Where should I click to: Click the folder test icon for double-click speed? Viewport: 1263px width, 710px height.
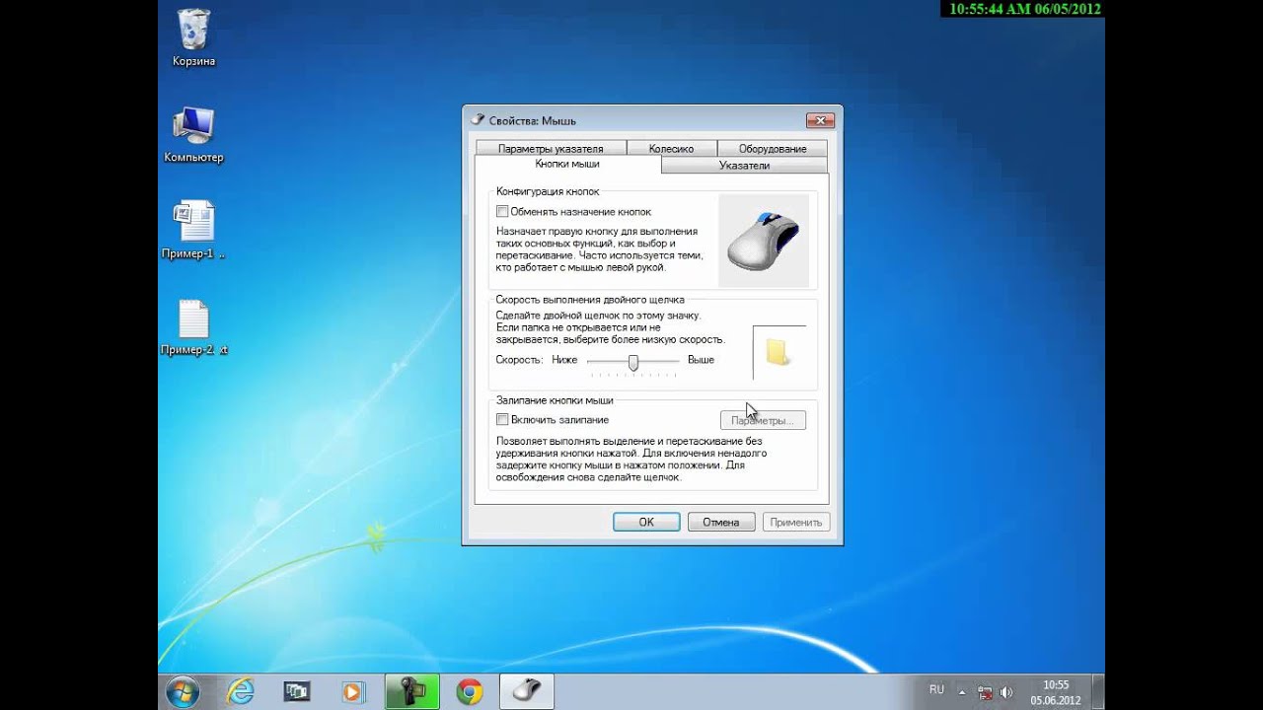click(780, 352)
